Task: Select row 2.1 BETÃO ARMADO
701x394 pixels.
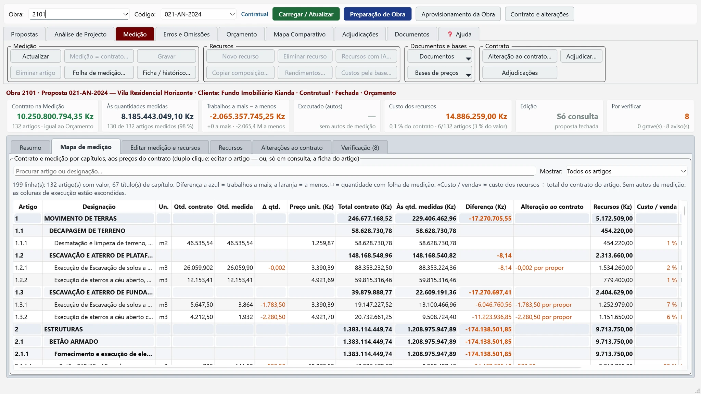Action: point(347,342)
